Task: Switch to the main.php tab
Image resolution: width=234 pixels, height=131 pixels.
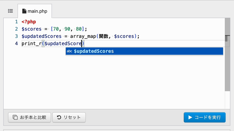Action: pos(35,11)
